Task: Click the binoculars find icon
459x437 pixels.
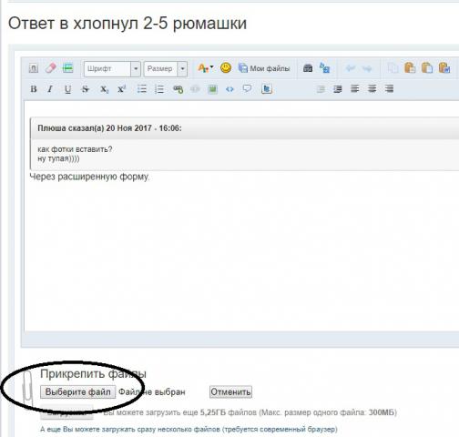Action: coord(308,68)
